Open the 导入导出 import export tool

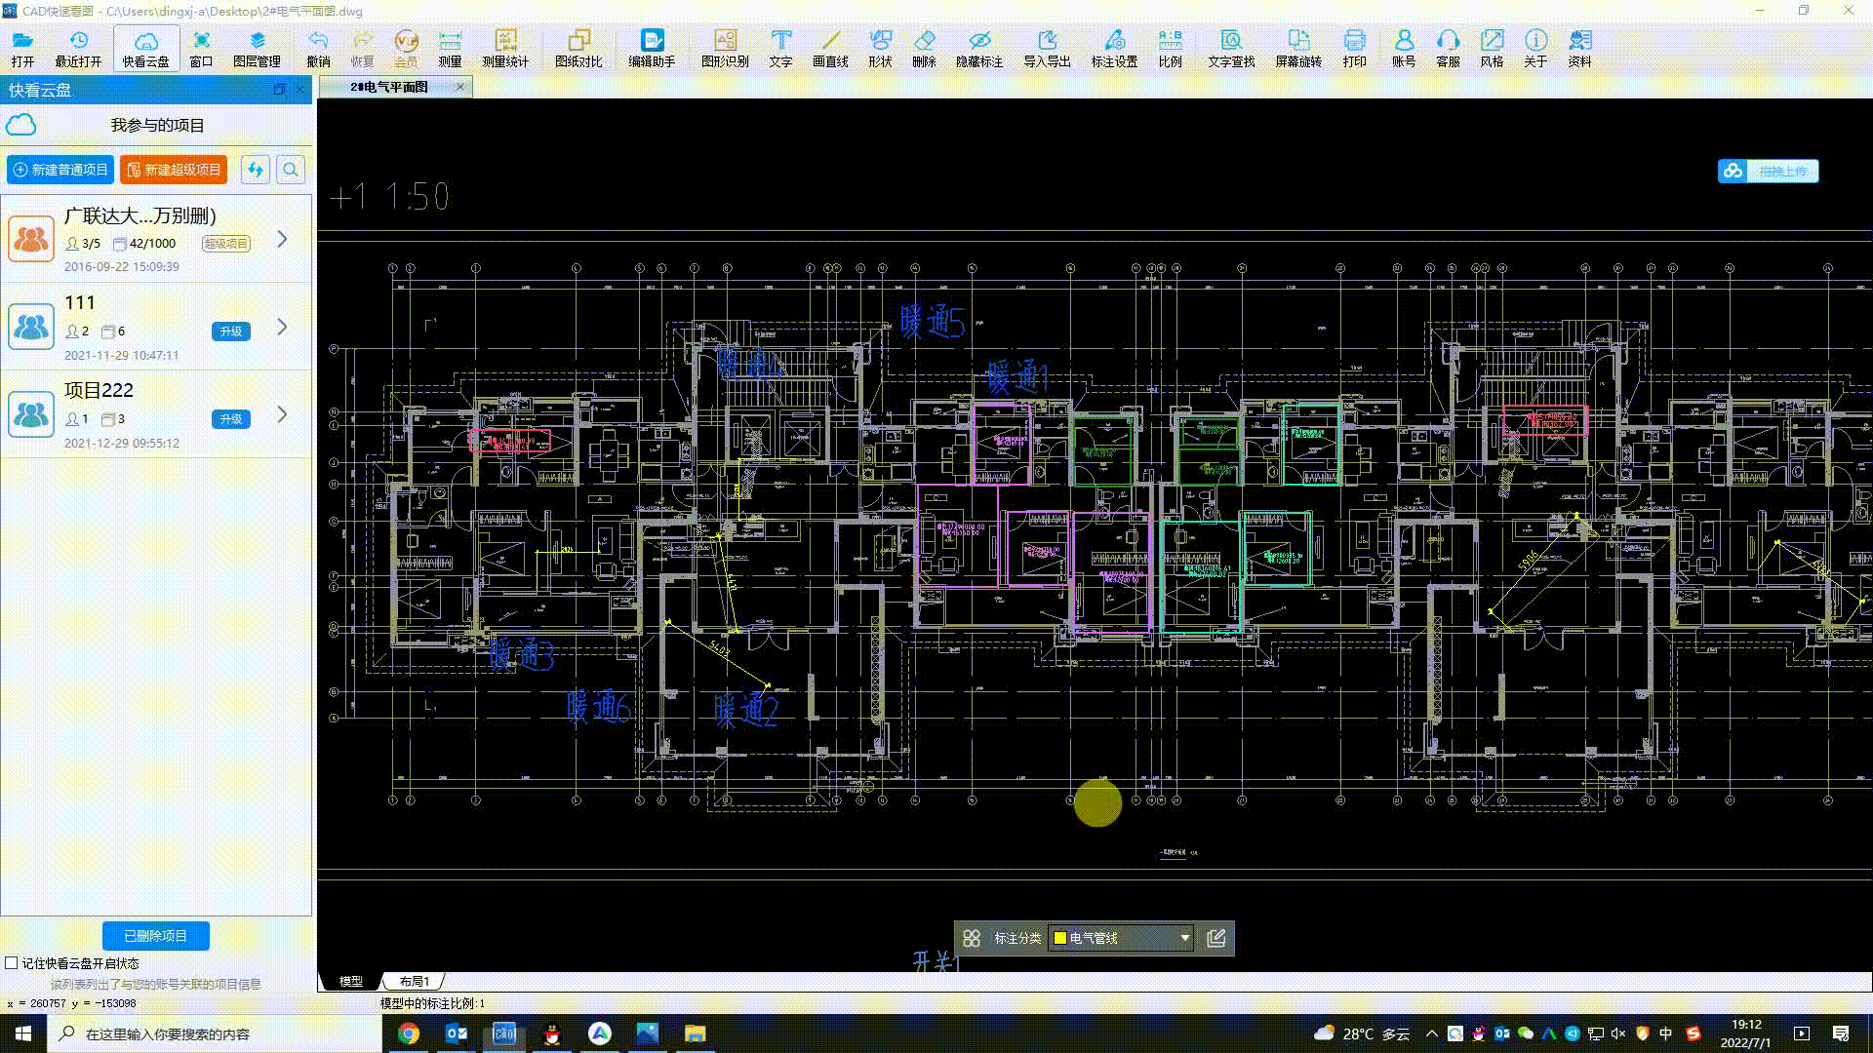tap(1047, 48)
